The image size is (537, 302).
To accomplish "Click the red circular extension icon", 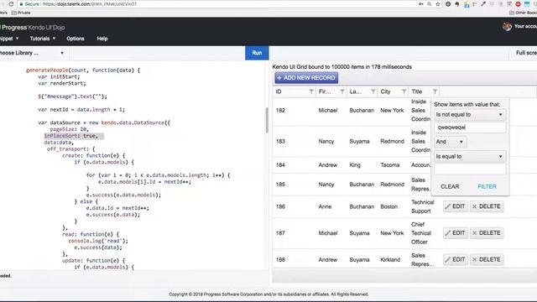I will click(519, 4).
